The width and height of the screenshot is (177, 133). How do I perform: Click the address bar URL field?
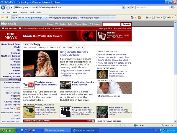pos(68,7)
